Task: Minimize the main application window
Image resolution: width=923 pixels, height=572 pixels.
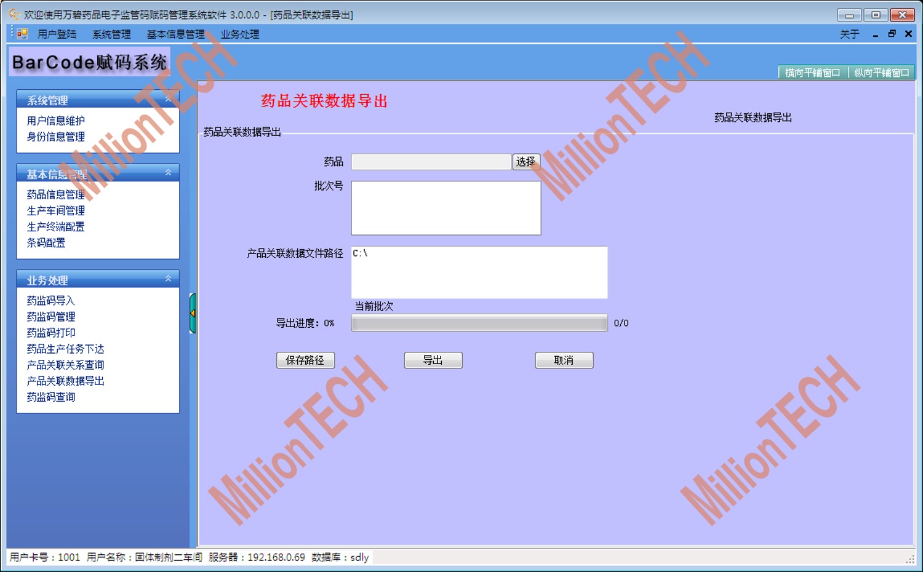Action: click(849, 15)
